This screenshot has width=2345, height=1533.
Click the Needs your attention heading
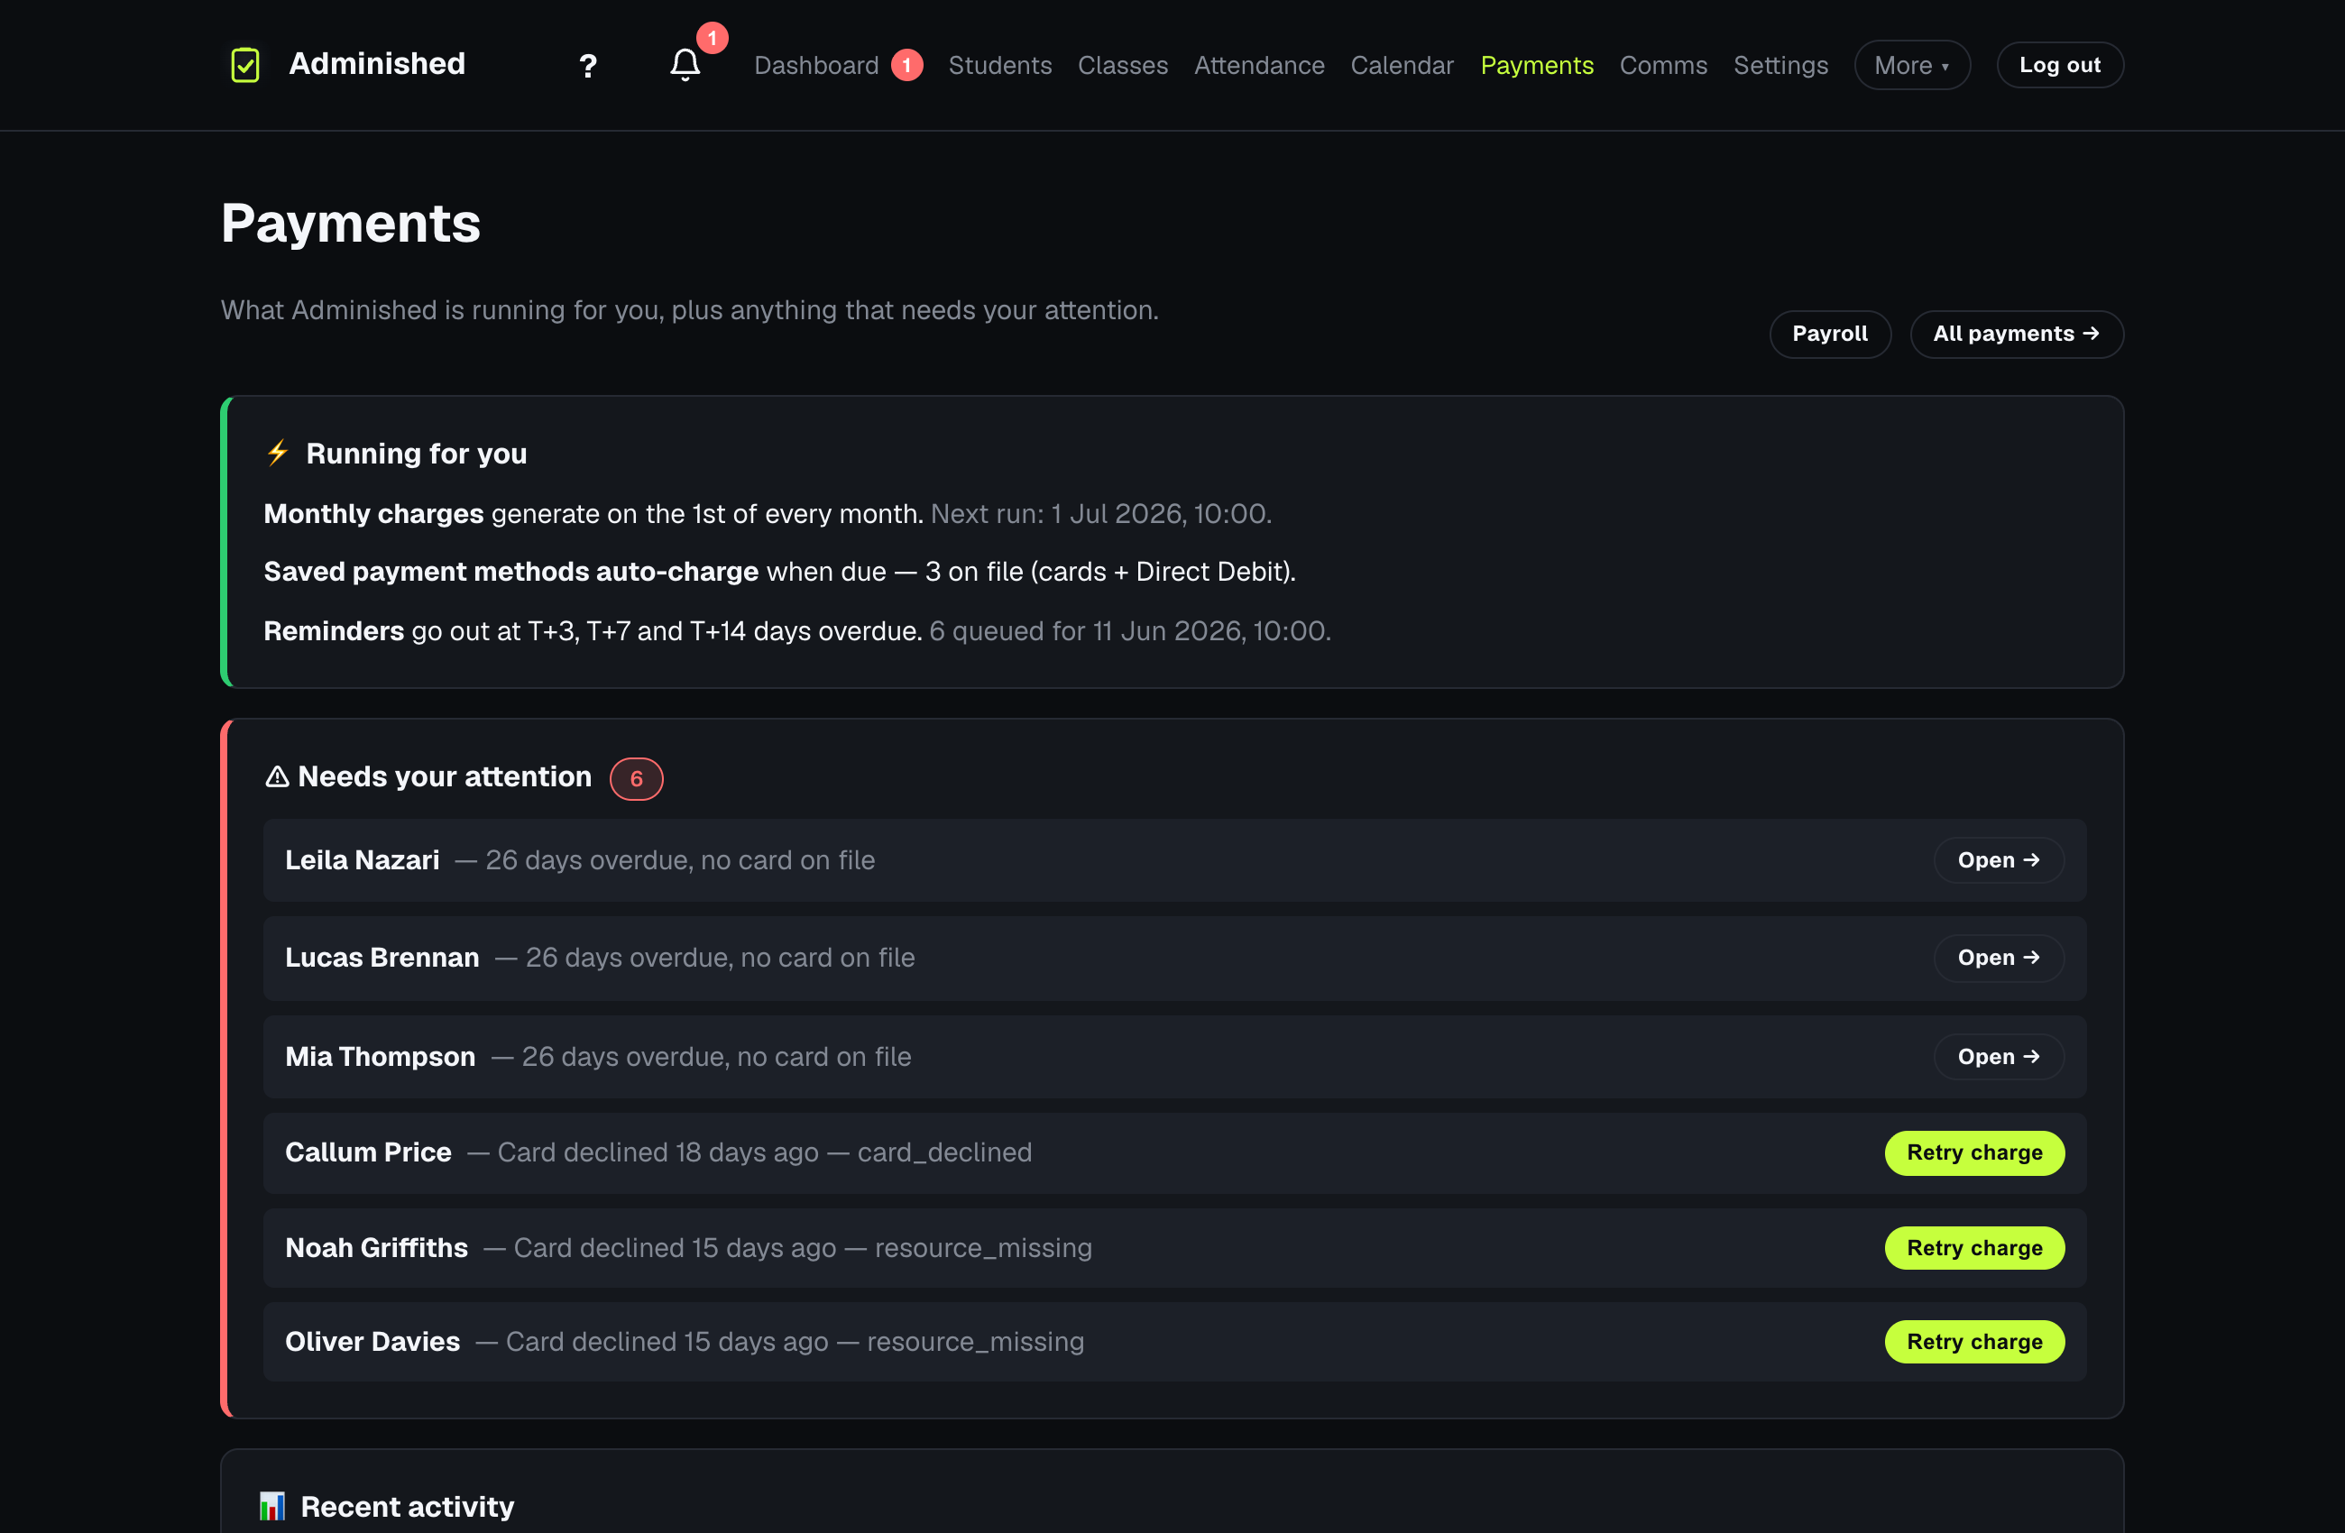point(445,776)
